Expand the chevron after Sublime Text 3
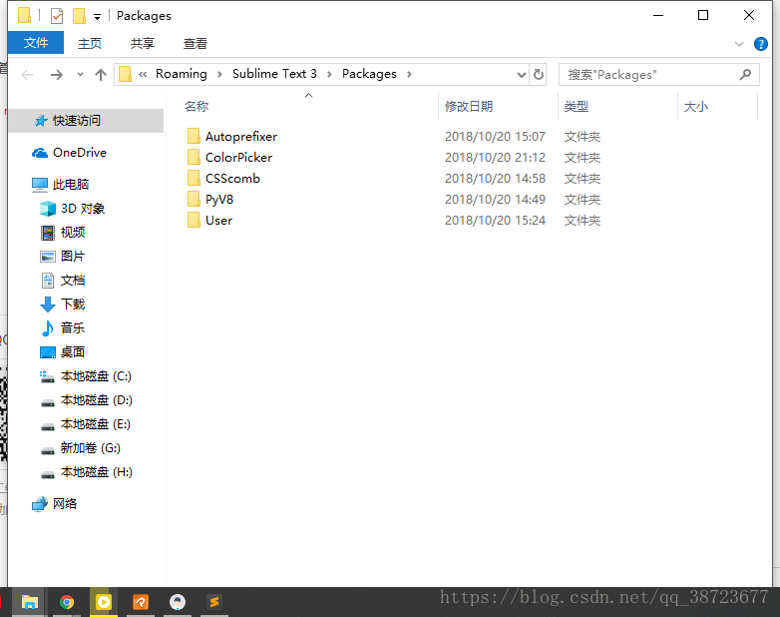This screenshot has height=617, width=780. coord(329,74)
